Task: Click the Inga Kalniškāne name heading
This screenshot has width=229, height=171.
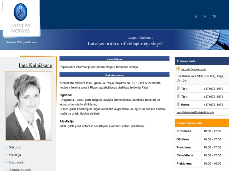Action: point(35,65)
